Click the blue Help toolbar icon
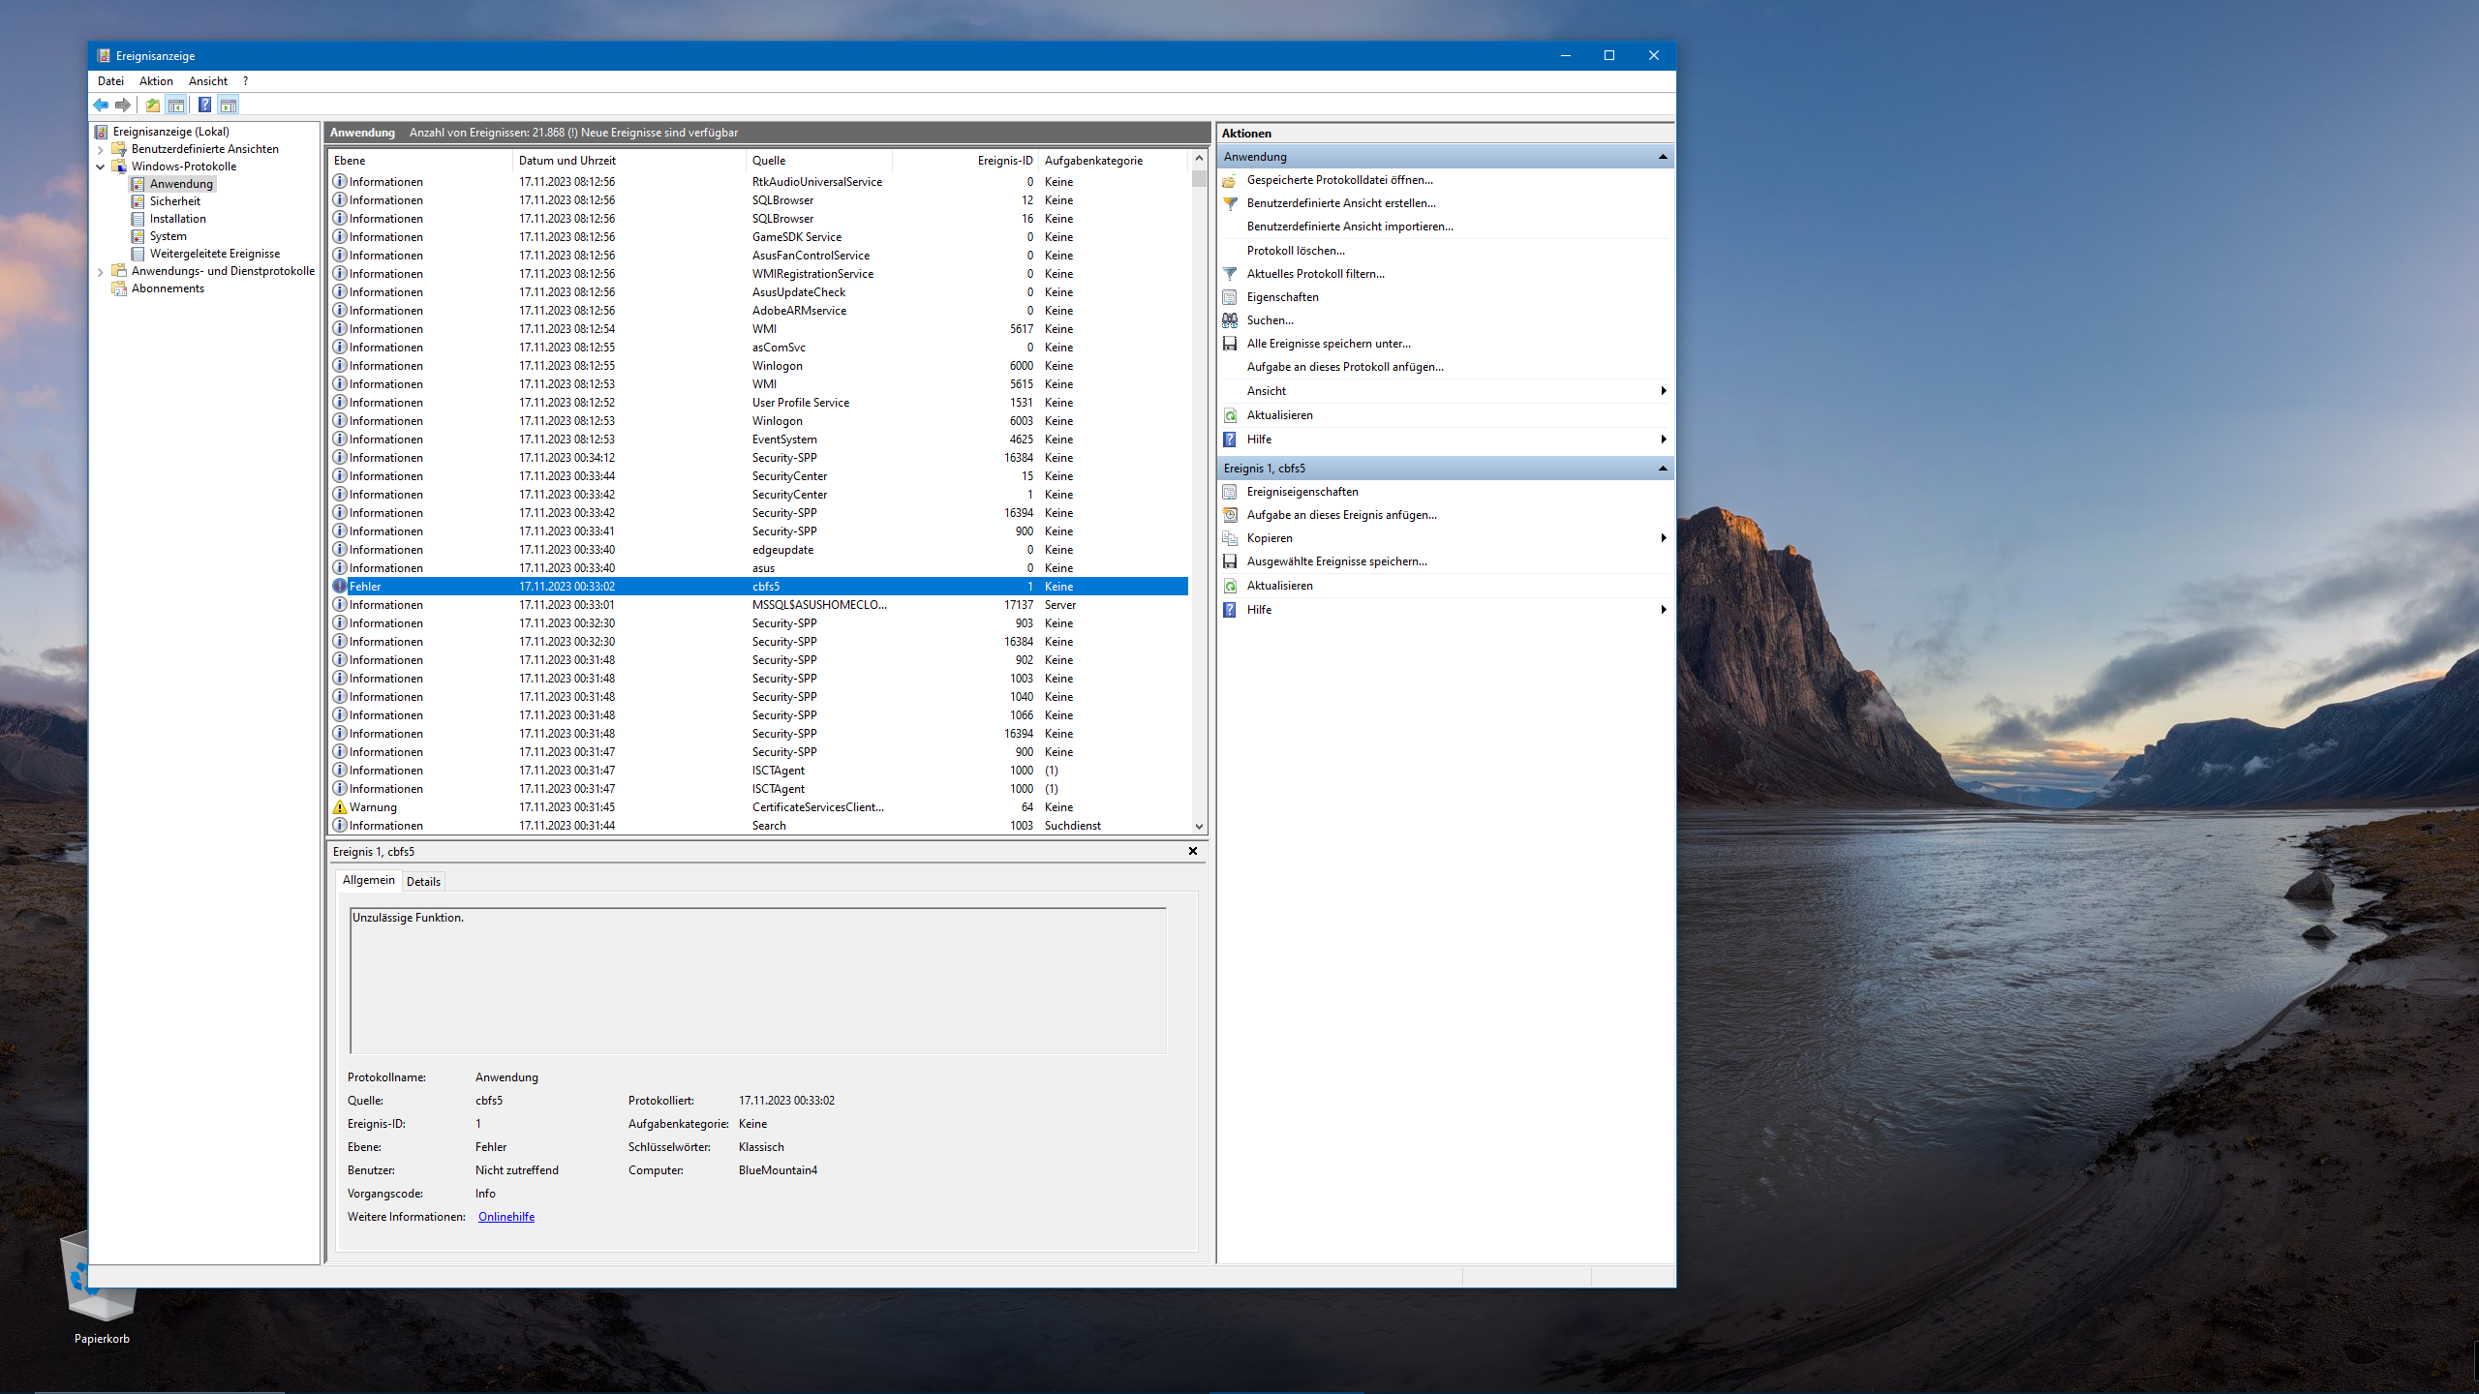This screenshot has height=1394, width=2479. [204, 105]
